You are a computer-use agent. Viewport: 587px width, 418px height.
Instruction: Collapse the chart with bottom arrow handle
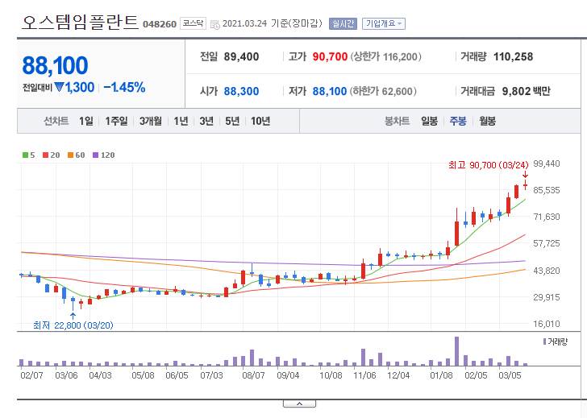click(299, 404)
